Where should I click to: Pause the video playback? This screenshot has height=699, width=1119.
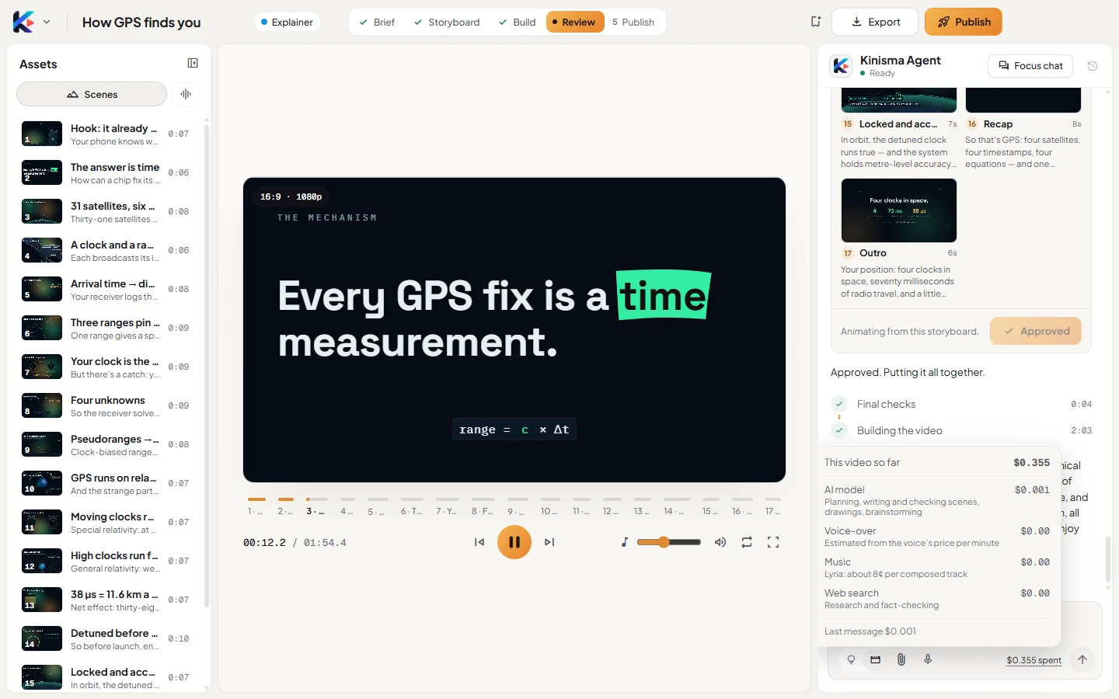[514, 542]
